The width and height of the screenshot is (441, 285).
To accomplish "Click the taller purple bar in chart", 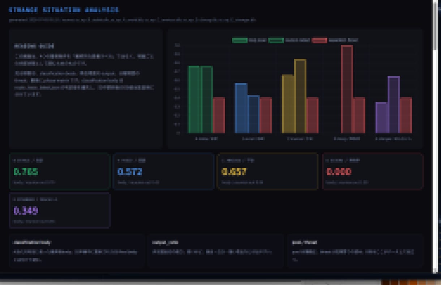I will 393,105.
